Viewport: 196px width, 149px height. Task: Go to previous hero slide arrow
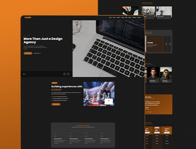(x=64, y=74)
